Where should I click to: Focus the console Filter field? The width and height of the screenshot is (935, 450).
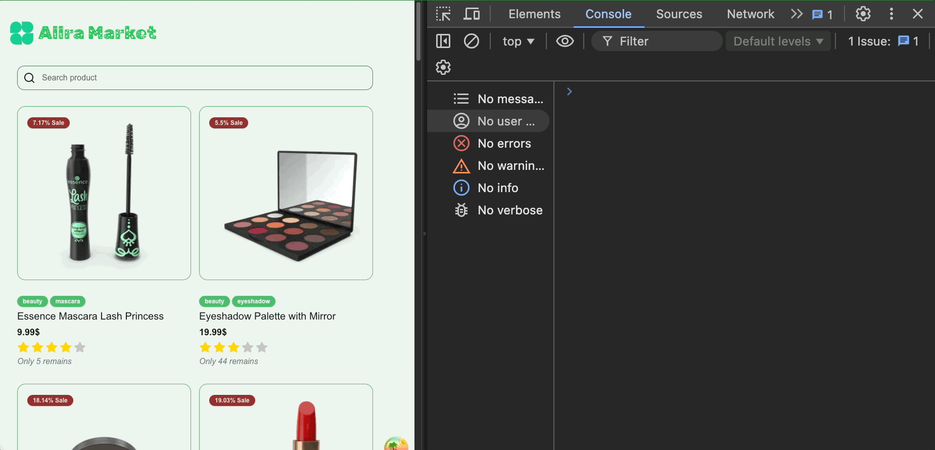(x=657, y=41)
